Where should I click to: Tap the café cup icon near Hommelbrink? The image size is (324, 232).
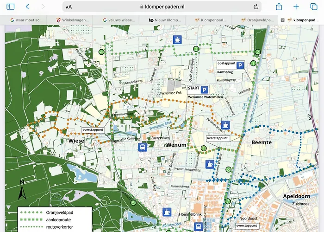point(166,212)
